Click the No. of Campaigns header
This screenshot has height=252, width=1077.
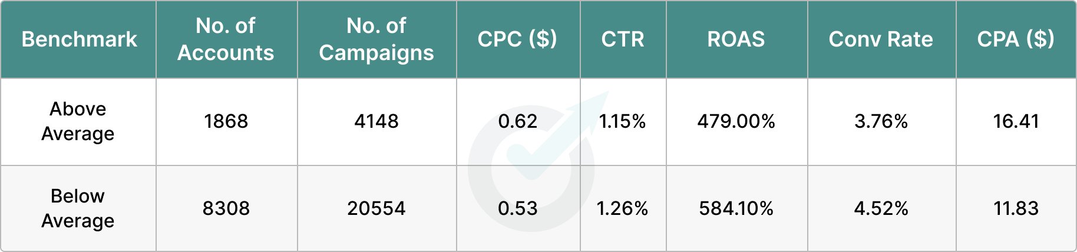coord(376,39)
